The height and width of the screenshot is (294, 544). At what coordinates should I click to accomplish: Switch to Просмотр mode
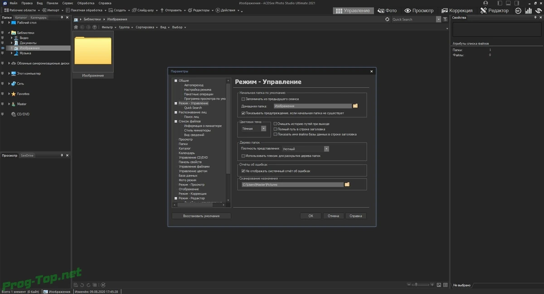tap(419, 10)
